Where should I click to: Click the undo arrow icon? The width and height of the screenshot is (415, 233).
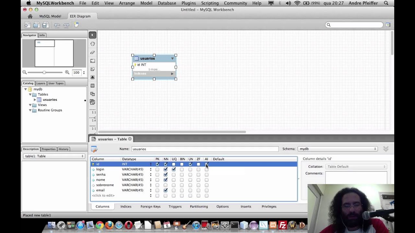coord(57,25)
